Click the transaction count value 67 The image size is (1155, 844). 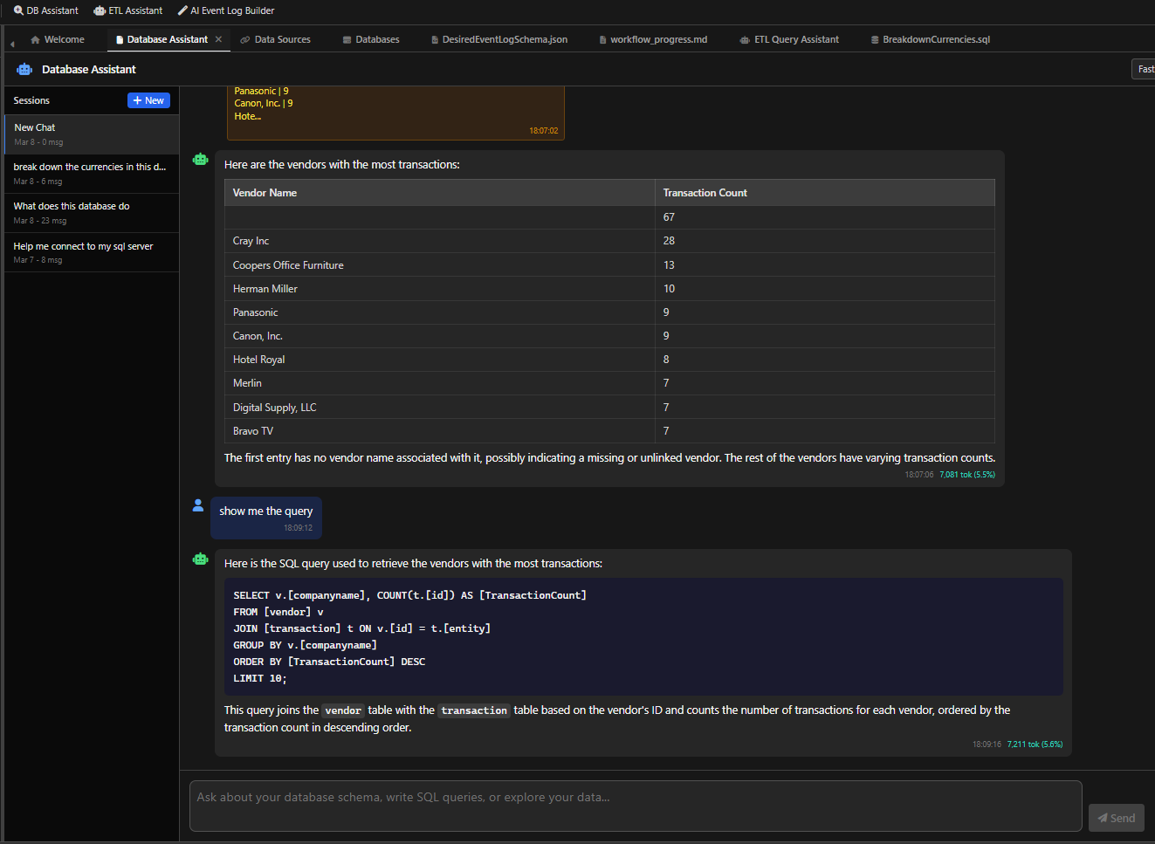[x=669, y=217]
